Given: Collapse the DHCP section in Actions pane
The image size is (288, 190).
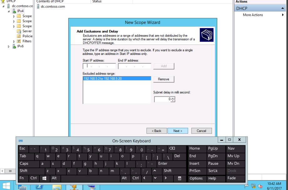Looking at the screenshot, I should coord(282,8).
